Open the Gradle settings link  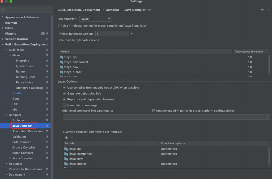click(x=17, y=93)
